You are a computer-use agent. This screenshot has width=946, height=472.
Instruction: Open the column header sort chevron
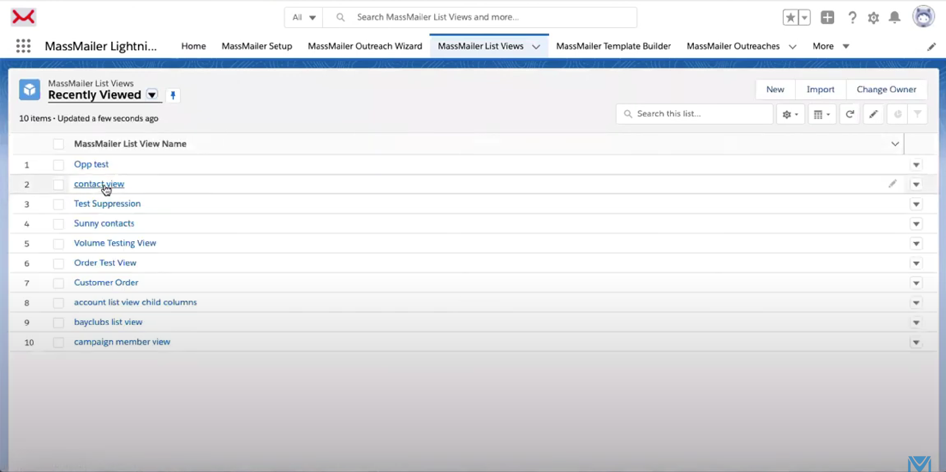pos(895,144)
